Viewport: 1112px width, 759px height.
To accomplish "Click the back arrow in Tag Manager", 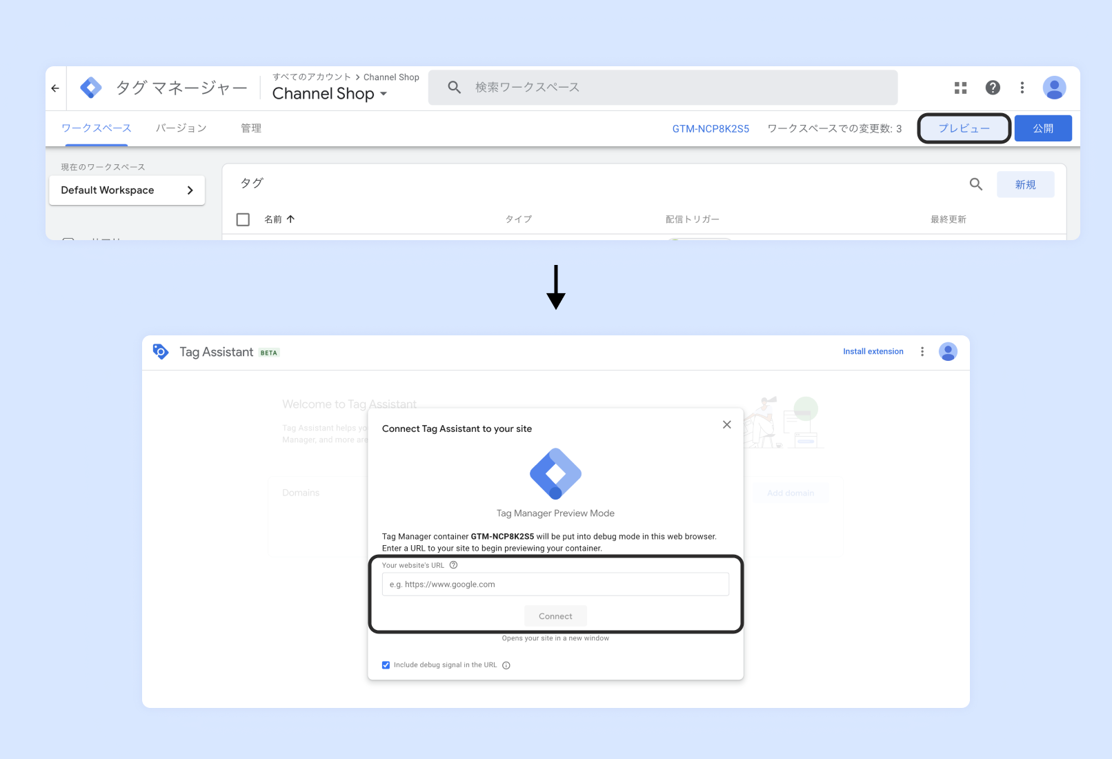I will coord(55,88).
